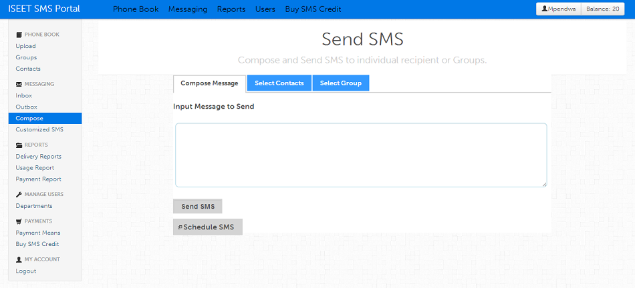This screenshot has height=288, width=635.
Task: Click the Messaging envelope icon in sidebar
Action: click(19, 84)
